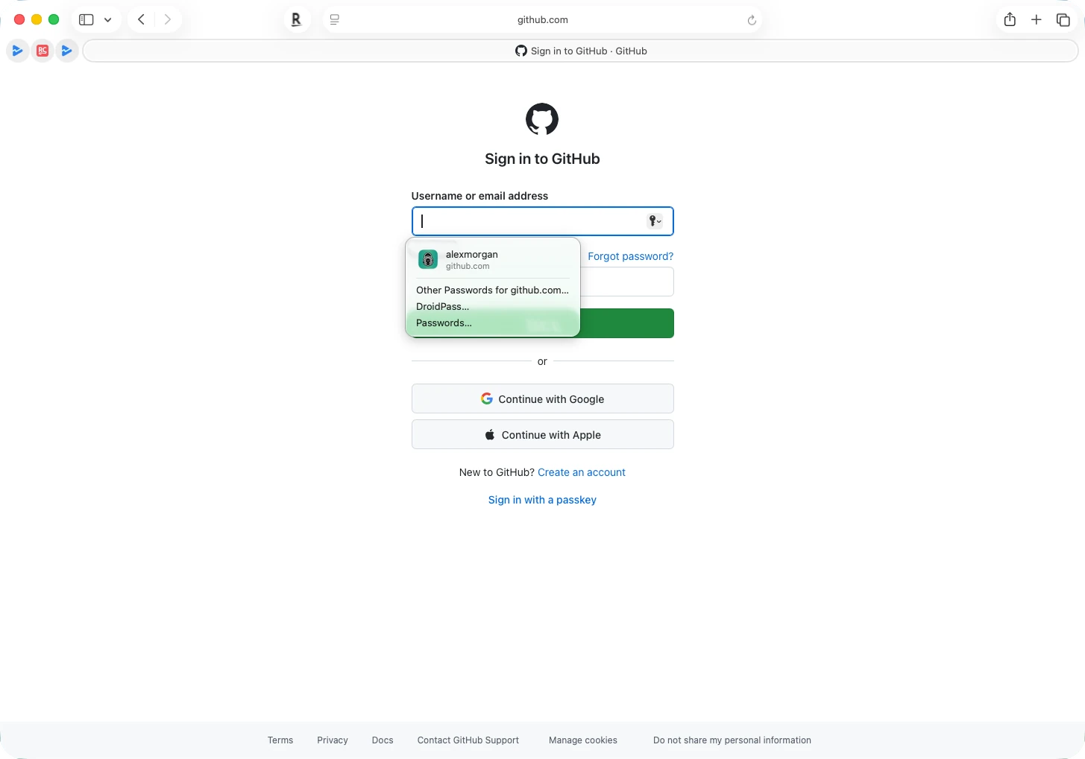Open the password autofill key dropdown
This screenshot has width=1085, height=759.
pos(654,221)
